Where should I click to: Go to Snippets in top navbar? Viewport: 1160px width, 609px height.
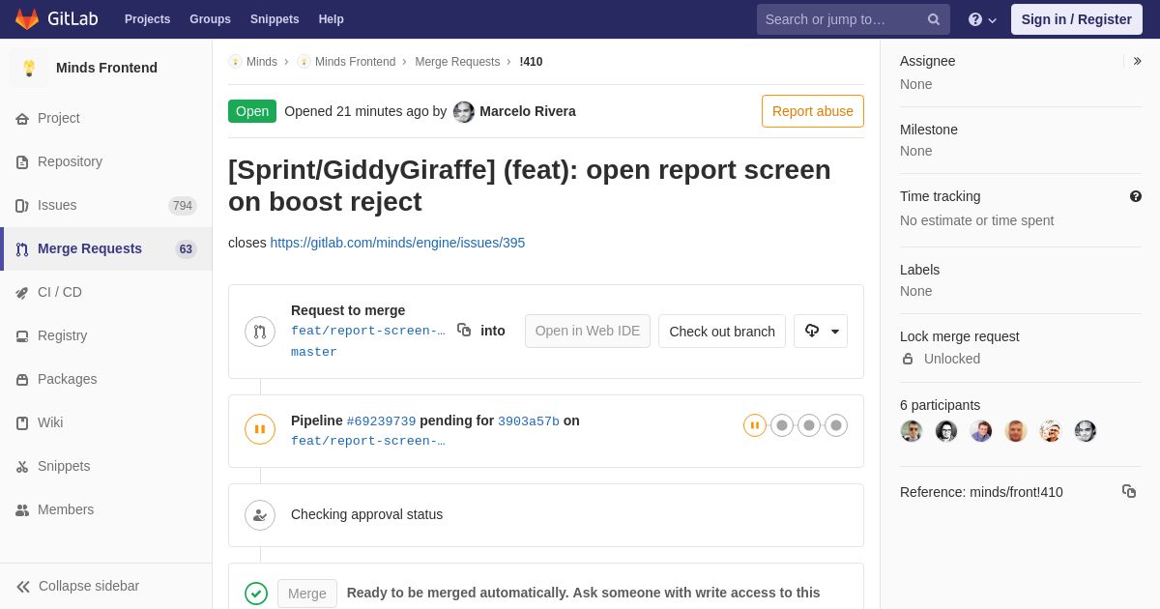pyautogui.click(x=275, y=19)
